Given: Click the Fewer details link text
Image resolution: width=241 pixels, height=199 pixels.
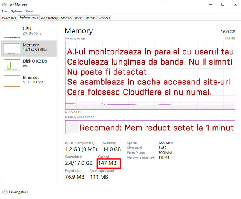Looking at the screenshot, I should tap(18, 192).
